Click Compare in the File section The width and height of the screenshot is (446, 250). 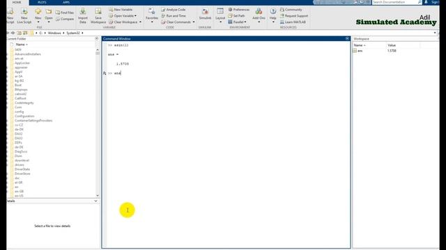click(65, 19)
